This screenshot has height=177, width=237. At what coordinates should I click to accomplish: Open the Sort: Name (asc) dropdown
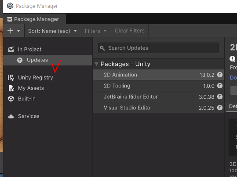click(52, 31)
